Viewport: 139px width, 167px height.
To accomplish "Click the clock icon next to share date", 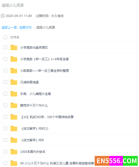I will click(3, 16).
